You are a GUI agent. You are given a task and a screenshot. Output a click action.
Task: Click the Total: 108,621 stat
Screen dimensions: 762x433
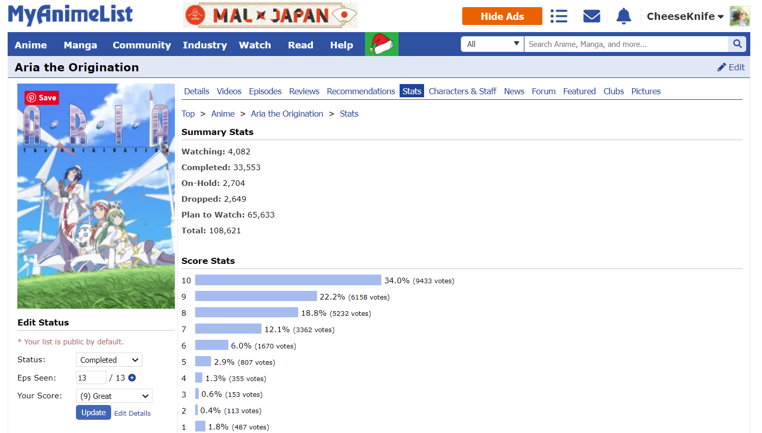coord(211,231)
